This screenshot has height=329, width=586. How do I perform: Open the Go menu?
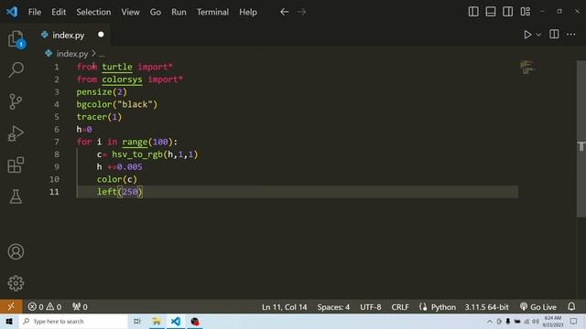pos(155,12)
